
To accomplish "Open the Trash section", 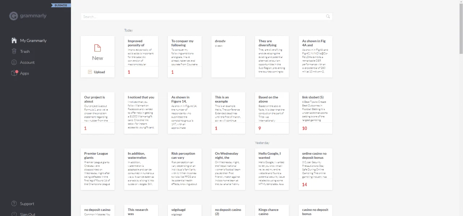I will (25, 51).
